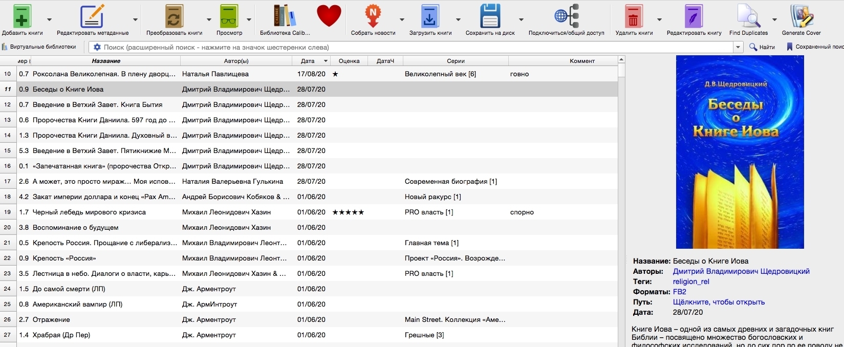
Task: Click the Save to disk floppy icon
Action: pyautogui.click(x=490, y=17)
